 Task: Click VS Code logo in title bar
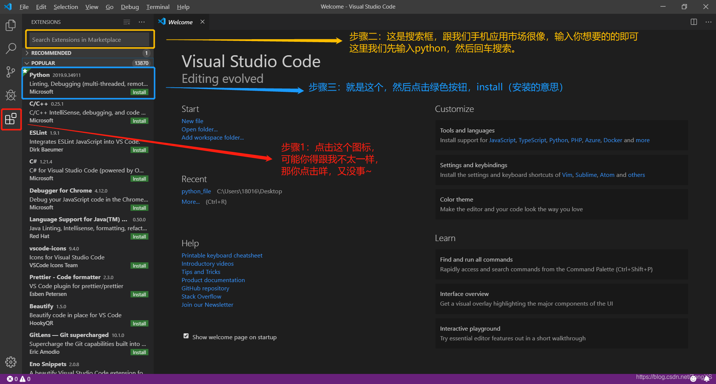[x=8, y=7]
